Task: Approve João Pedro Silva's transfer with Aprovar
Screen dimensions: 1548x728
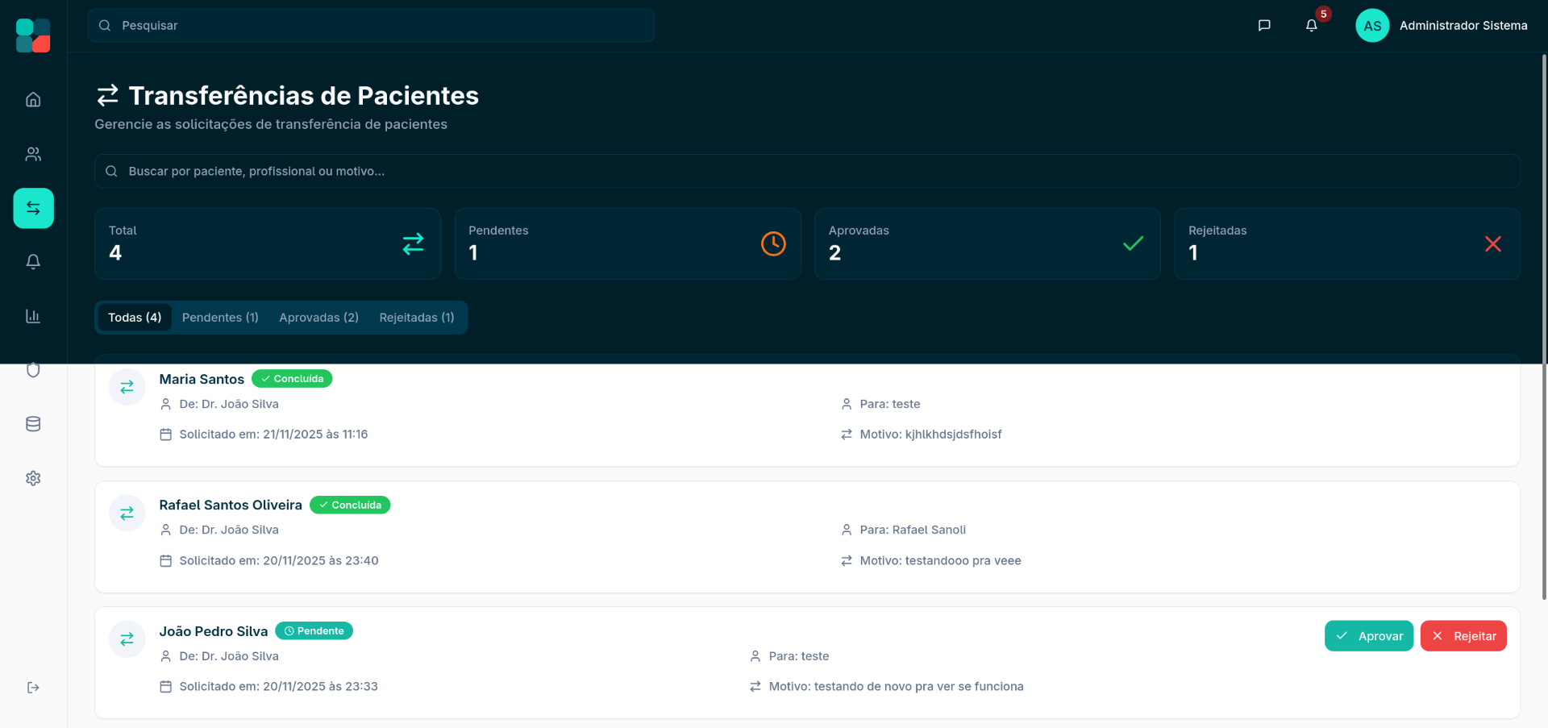Action: tap(1368, 636)
